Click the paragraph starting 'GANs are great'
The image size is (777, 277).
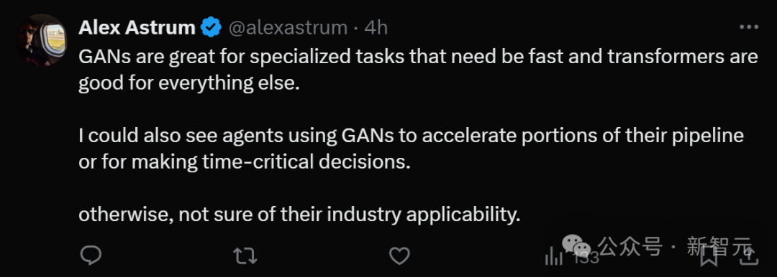(418, 70)
